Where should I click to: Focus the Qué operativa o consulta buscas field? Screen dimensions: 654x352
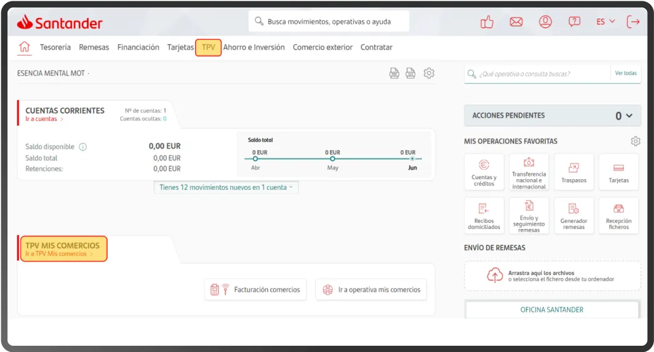point(538,74)
